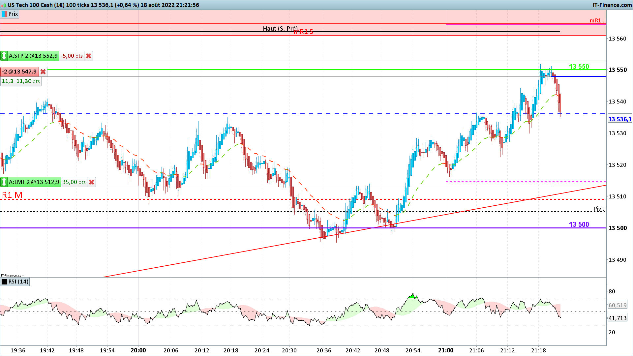Click the 11,30 pts profit label

coord(28,81)
